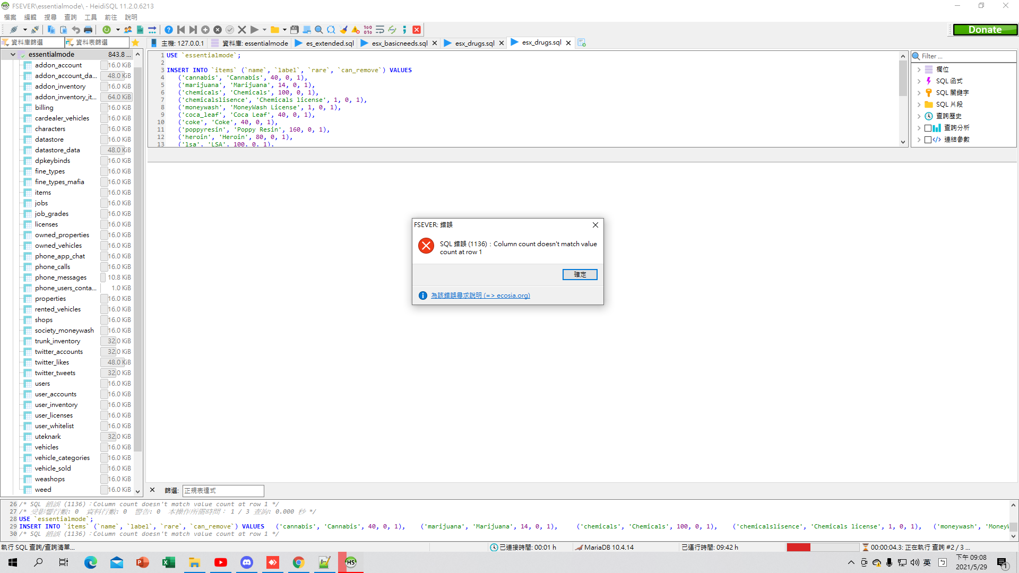Viewport: 1019px width, 573px height.
Task: Click the 正規表達式 filter input field
Action: [223, 490]
